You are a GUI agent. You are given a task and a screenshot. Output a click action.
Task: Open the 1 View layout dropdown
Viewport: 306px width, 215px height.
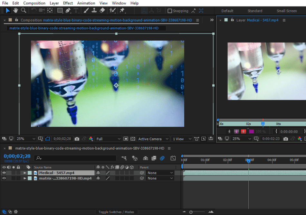(x=182, y=139)
